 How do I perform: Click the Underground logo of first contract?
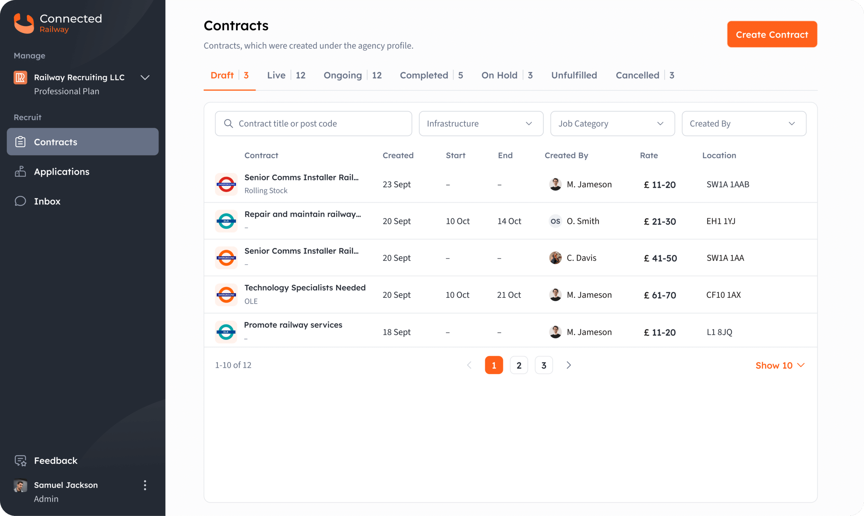226,184
